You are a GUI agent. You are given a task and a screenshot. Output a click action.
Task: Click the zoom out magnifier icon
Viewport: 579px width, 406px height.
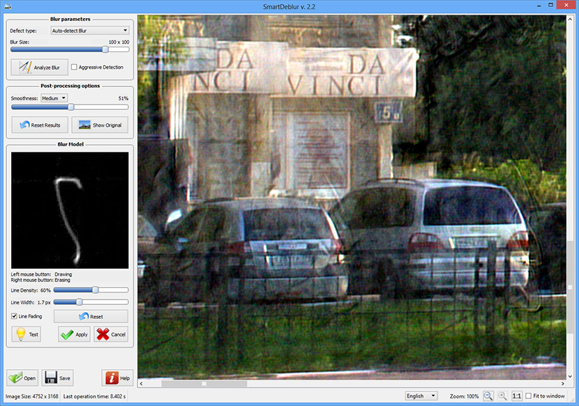[x=488, y=396]
